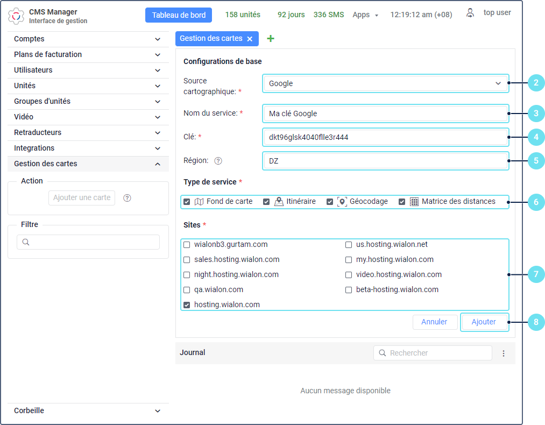
Task: Click the 12:19:12 am clock display
Action: [x=421, y=15]
